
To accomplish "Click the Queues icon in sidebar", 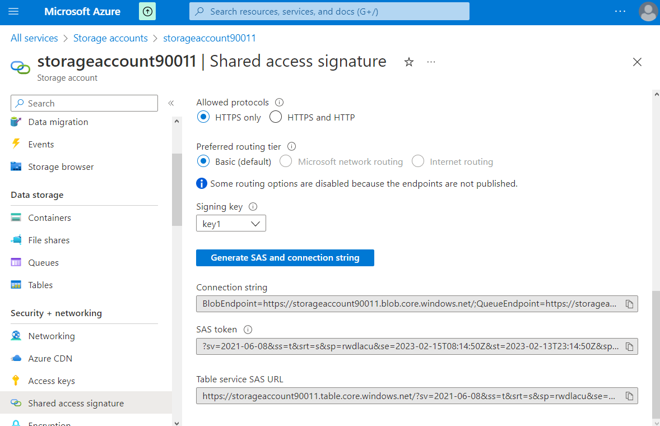I will [16, 262].
